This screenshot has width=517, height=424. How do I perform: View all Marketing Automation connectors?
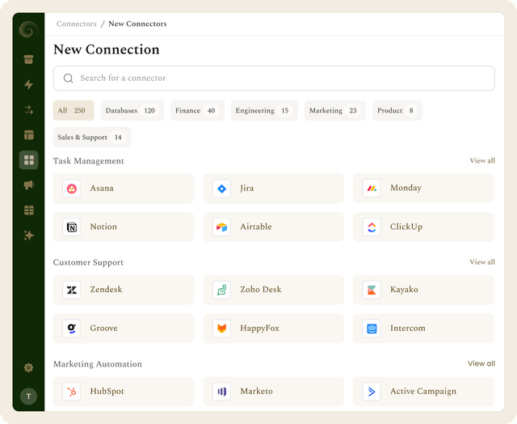click(x=481, y=363)
